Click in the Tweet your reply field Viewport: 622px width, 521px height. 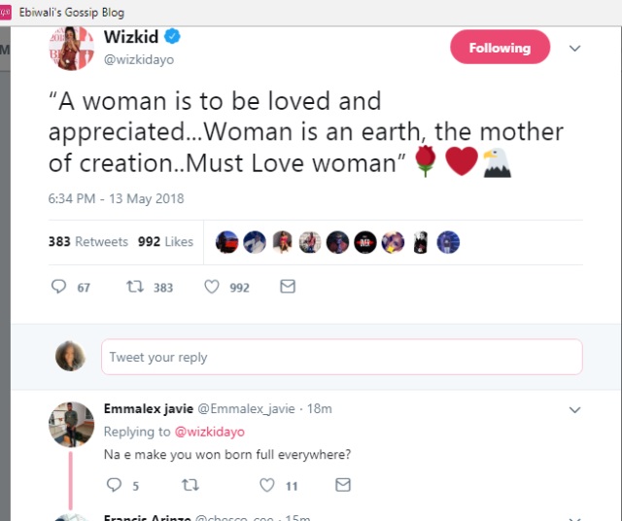point(341,357)
